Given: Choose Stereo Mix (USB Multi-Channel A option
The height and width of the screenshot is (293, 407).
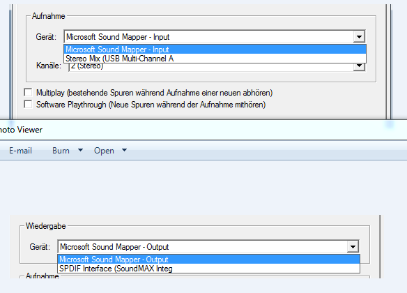Looking at the screenshot, I should (215, 59).
